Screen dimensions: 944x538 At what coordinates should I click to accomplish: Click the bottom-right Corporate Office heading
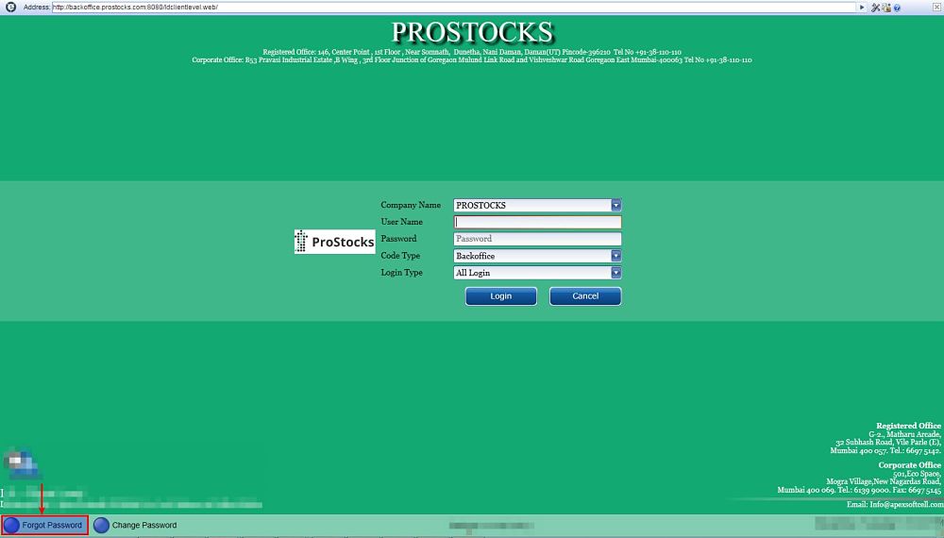point(910,465)
